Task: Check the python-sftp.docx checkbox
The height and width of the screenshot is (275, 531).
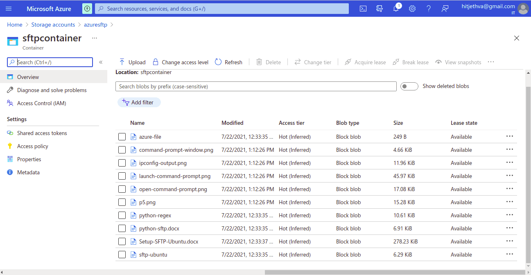Action: (122, 228)
